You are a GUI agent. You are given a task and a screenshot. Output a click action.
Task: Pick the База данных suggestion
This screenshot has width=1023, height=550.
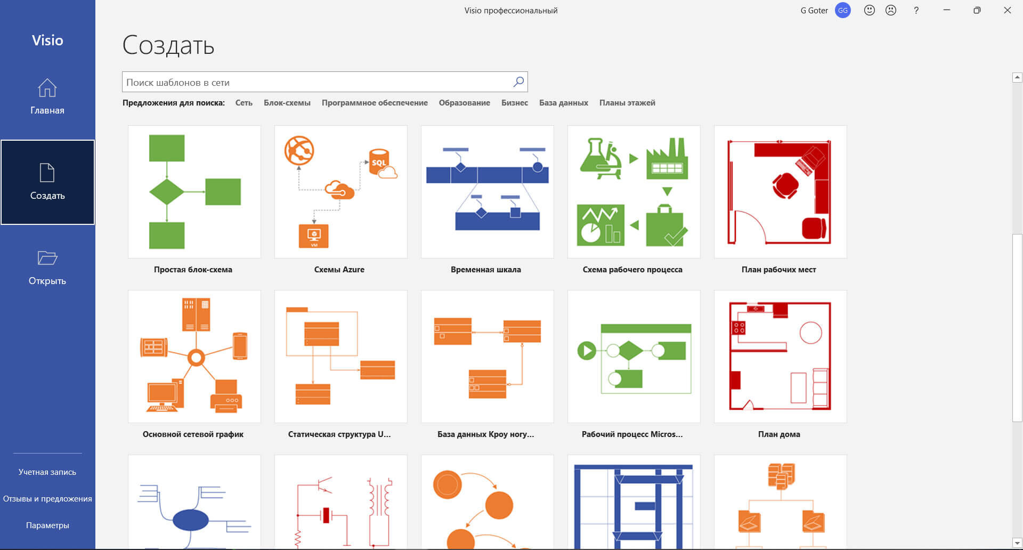pyautogui.click(x=564, y=103)
